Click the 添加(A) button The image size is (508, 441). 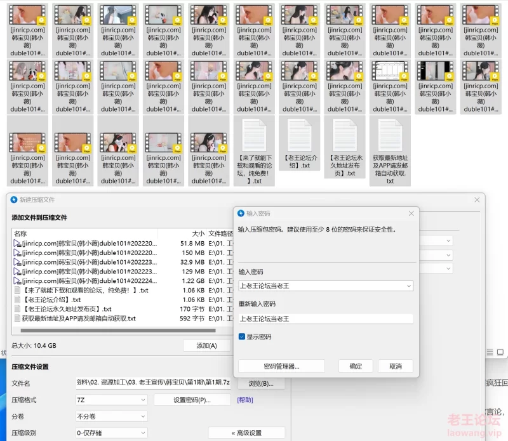207,345
